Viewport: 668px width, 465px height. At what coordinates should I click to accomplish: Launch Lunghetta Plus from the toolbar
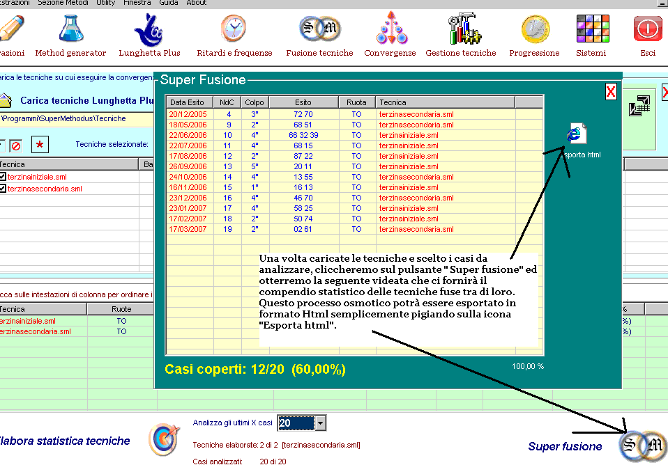(x=149, y=29)
